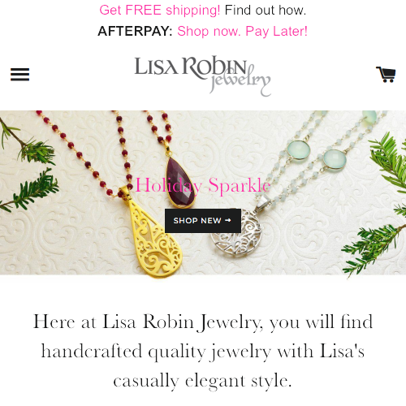Select the Holiday Sparkle banner heading
406x406 pixels.
(203, 186)
